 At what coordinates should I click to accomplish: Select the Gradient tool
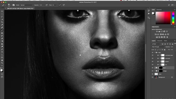(2, 41)
